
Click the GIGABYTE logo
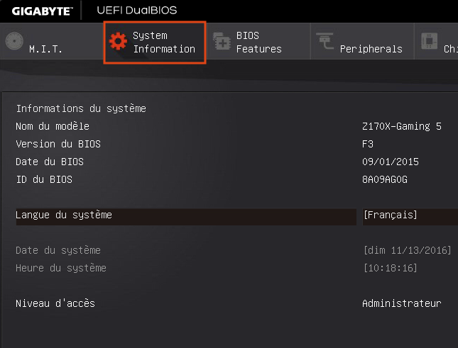(42, 11)
